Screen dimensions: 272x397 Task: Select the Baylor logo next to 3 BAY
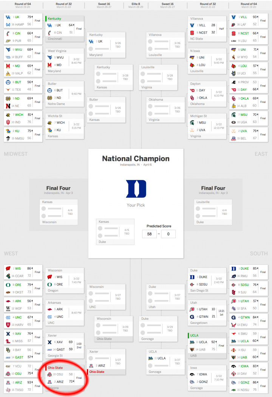tap(8, 350)
